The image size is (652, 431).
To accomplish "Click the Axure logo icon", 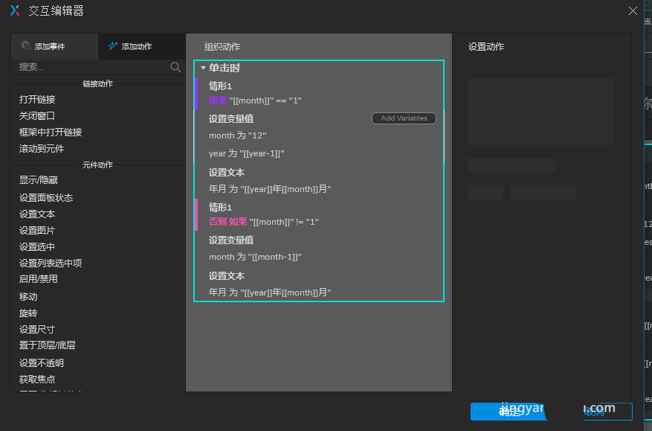I will click(14, 10).
